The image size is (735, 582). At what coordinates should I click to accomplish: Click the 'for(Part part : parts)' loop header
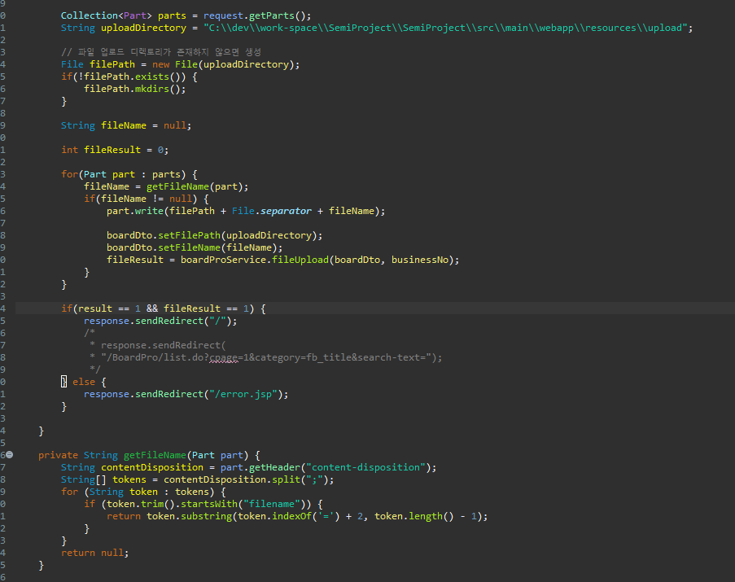[129, 174]
